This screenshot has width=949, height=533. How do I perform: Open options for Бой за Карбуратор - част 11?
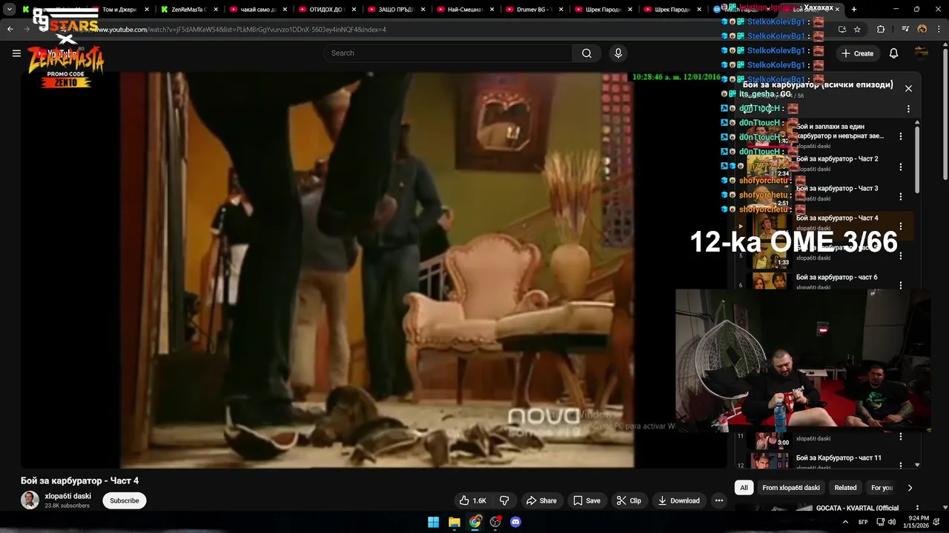coord(901,465)
